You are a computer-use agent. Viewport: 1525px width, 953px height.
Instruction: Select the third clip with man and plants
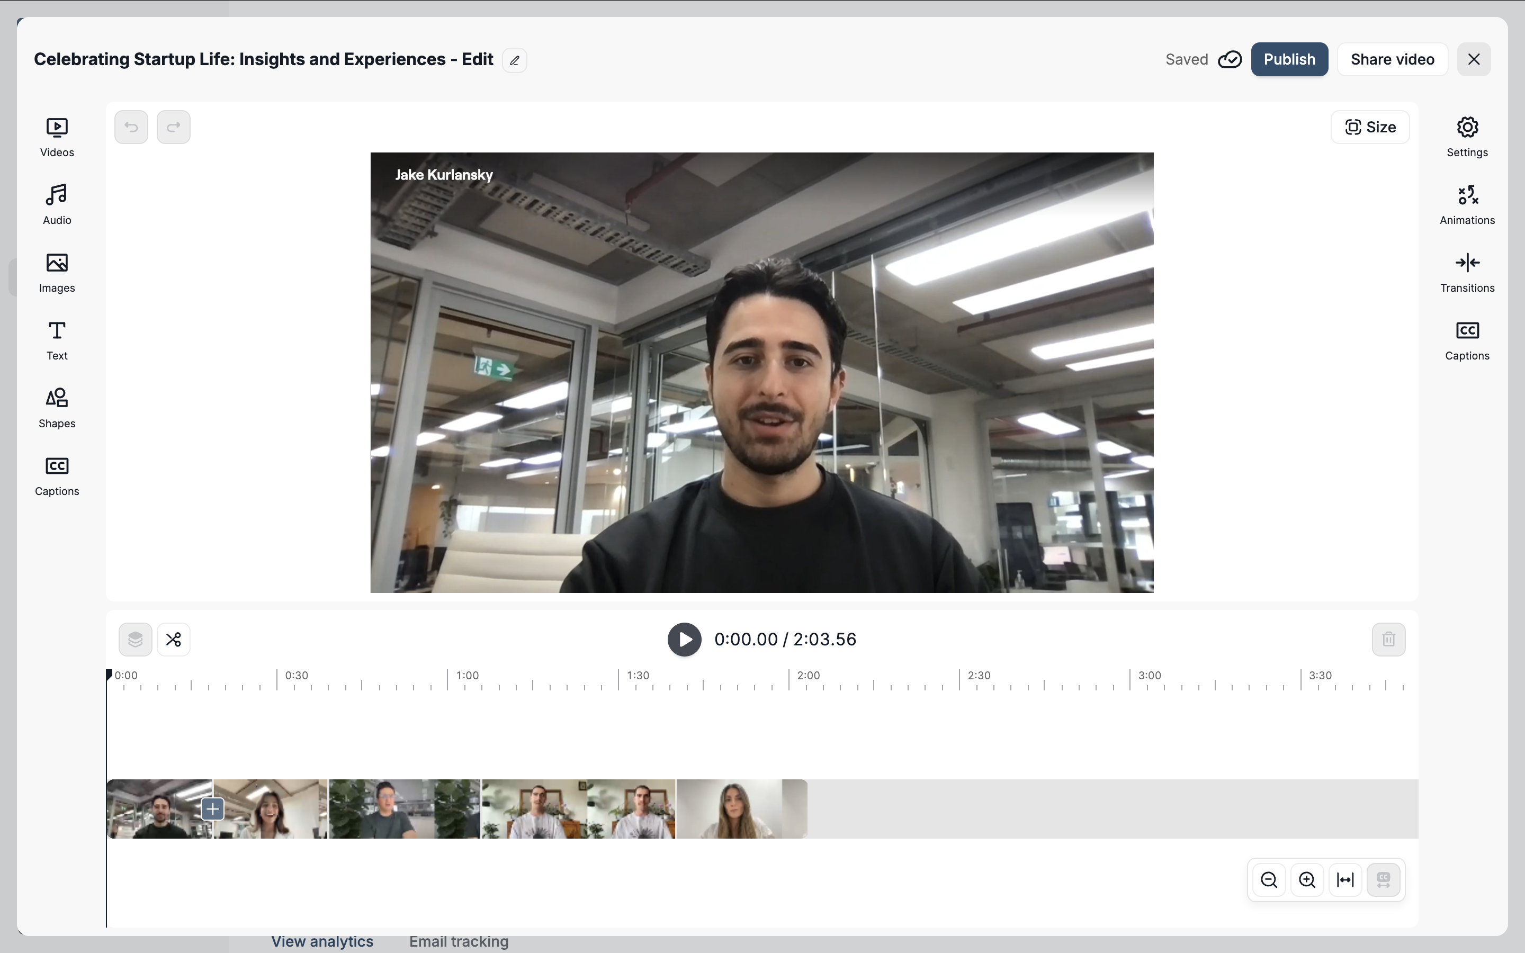click(405, 810)
